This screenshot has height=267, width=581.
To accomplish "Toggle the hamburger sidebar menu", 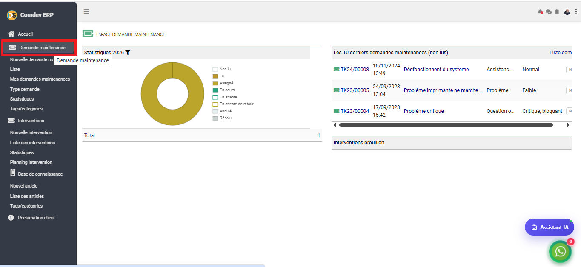I will [x=86, y=11].
